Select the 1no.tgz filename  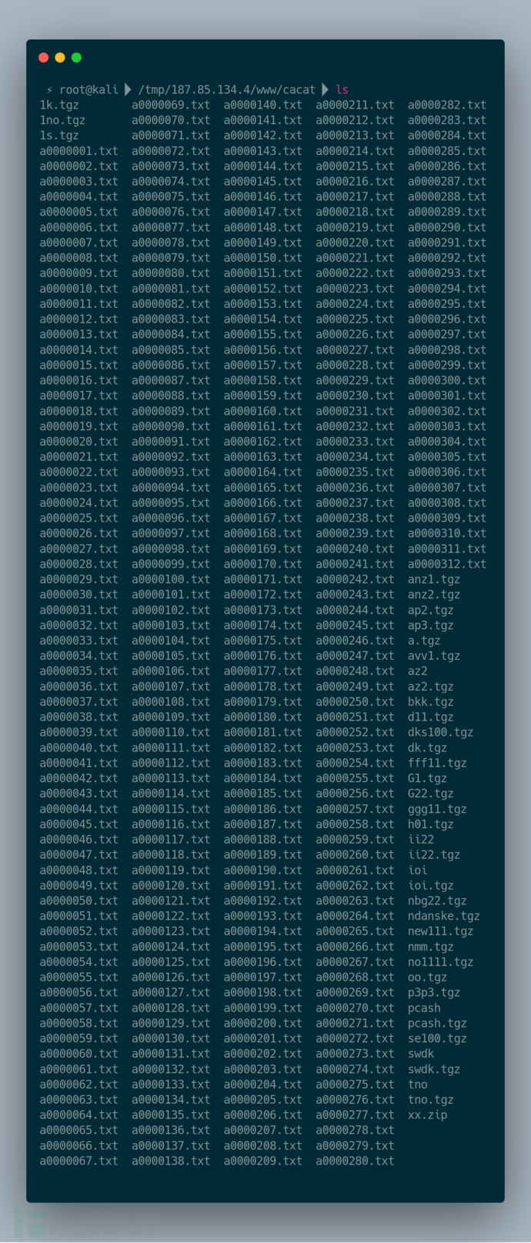click(62, 120)
